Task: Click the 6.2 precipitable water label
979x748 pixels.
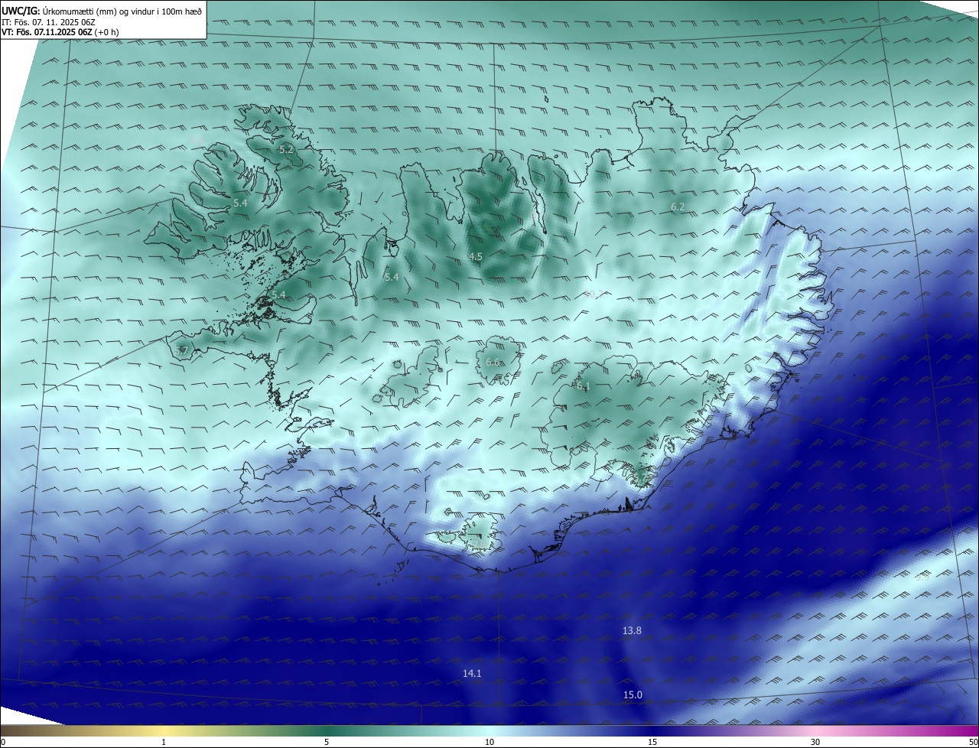Action: (678, 207)
